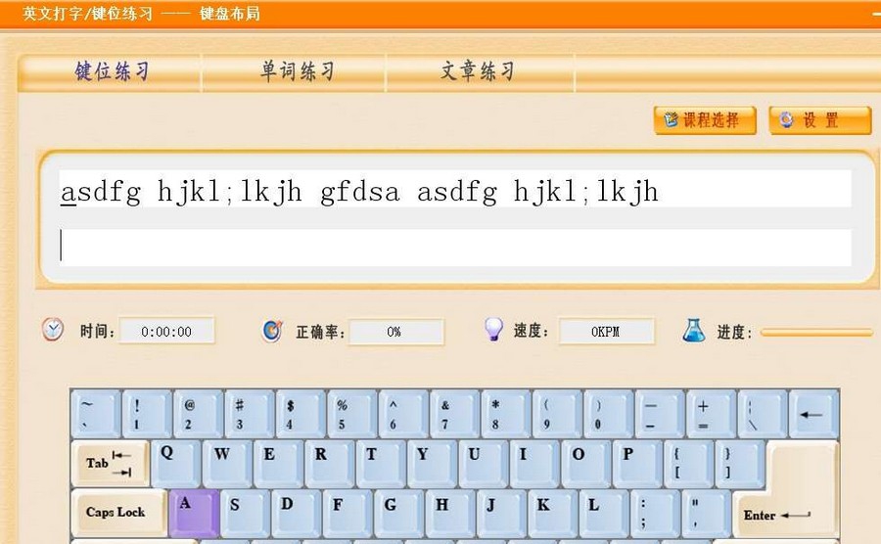Click the Enter key
Viewport: 881px width, 544px height.
click(x=787, y=514)
